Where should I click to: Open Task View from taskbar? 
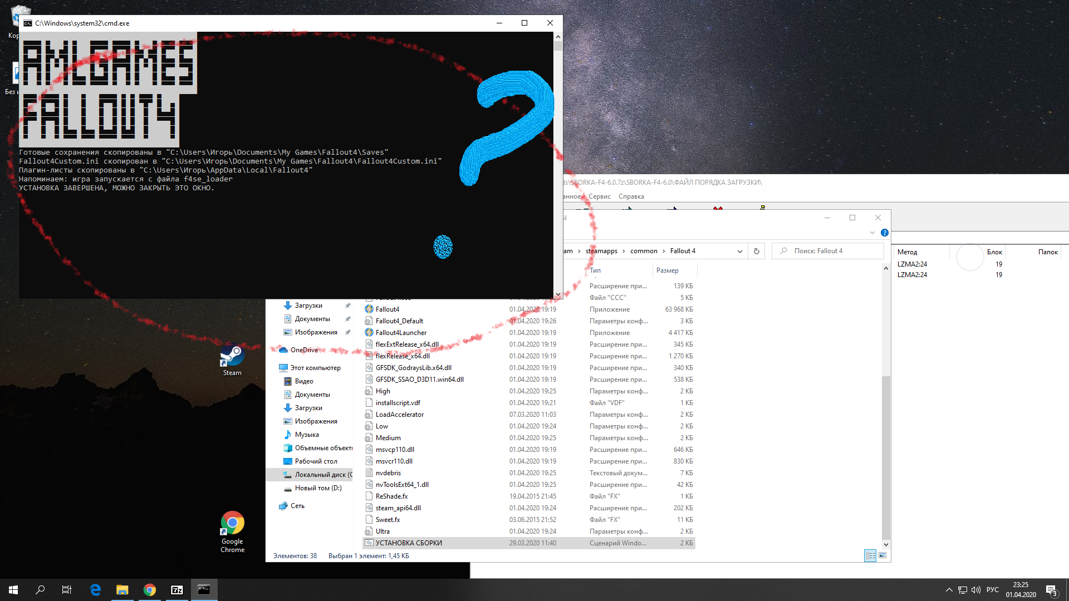tap(67, 590)
